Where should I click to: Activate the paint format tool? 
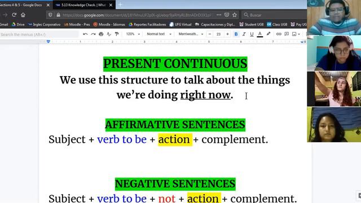(117, 34)
